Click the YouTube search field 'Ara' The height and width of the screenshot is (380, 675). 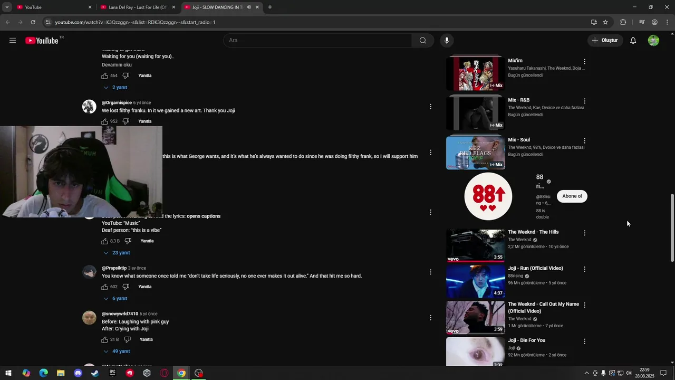click(x=317, y=40)
